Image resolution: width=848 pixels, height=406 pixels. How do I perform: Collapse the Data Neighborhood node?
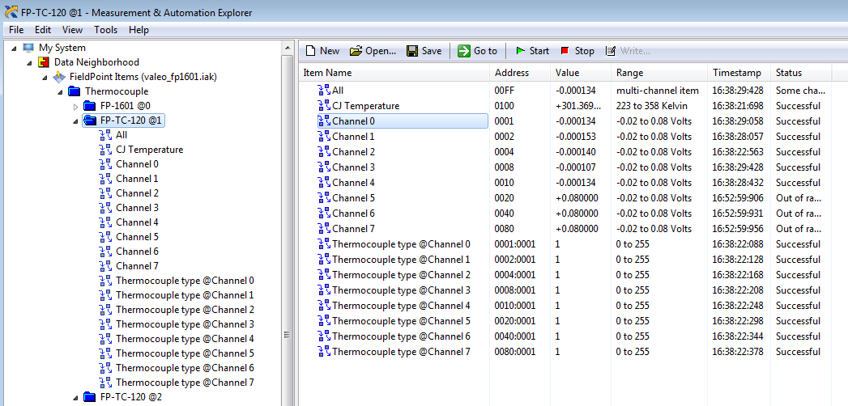tap(30, 62)
